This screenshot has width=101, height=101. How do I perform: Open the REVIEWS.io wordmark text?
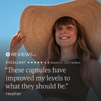23,55
